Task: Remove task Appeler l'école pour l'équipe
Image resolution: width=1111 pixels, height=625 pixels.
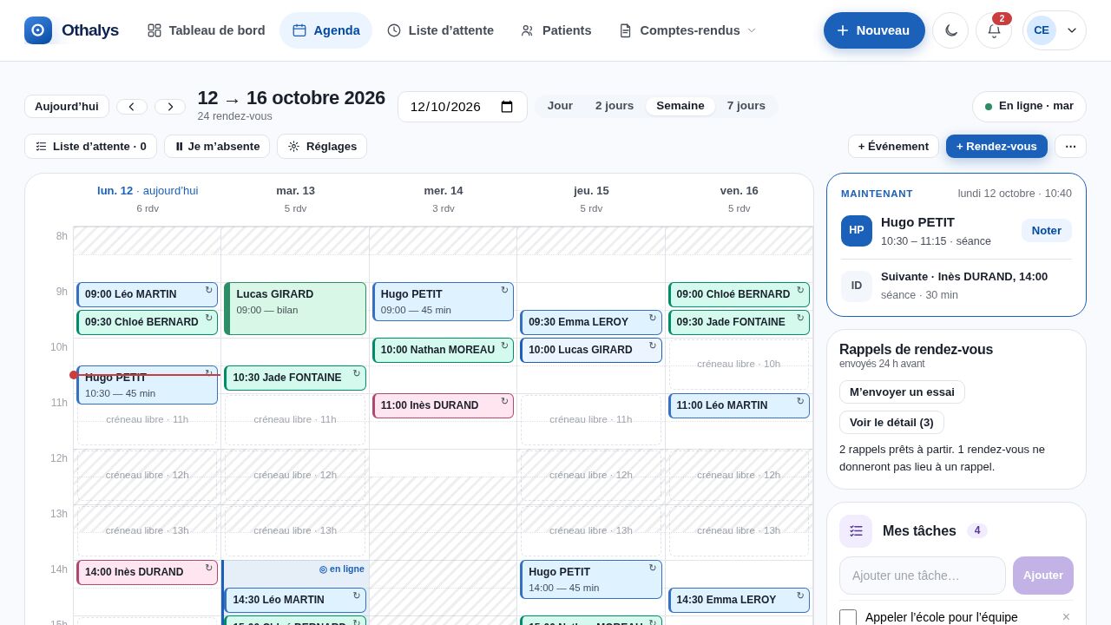Action: pyautogui.click(x=1066, y=617)
